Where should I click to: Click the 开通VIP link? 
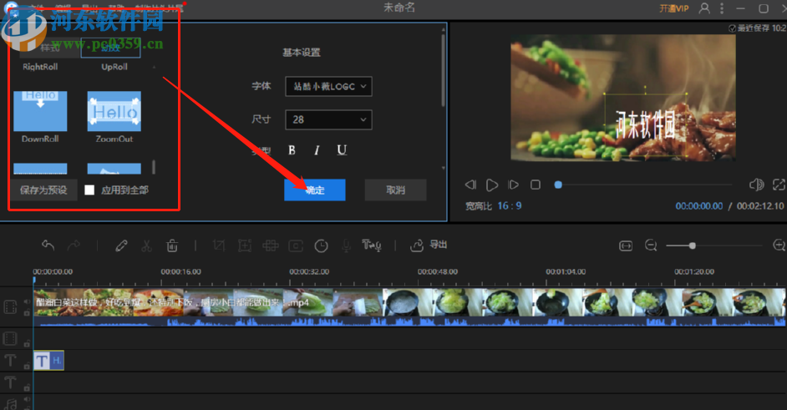coord(674,8)
